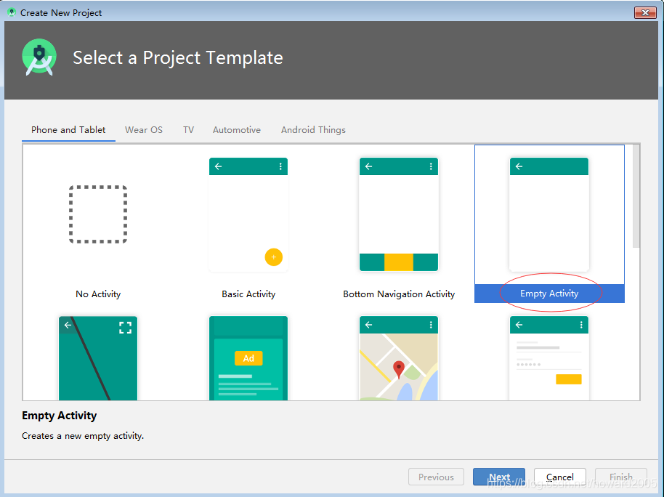The height and width of the screenshot is (497, 664).
Task: Pick the Google Maps activity template
Action: tap(399, 358)
